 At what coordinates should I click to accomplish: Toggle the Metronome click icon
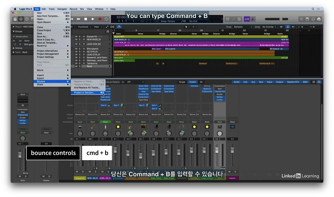253,19
